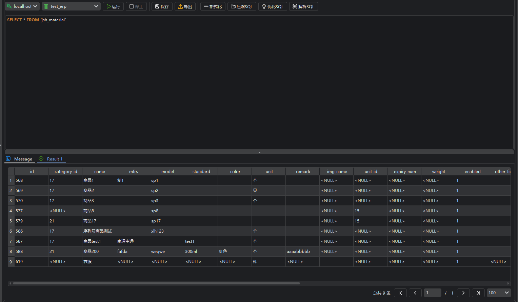Go to the first results page

pos(400,293)
